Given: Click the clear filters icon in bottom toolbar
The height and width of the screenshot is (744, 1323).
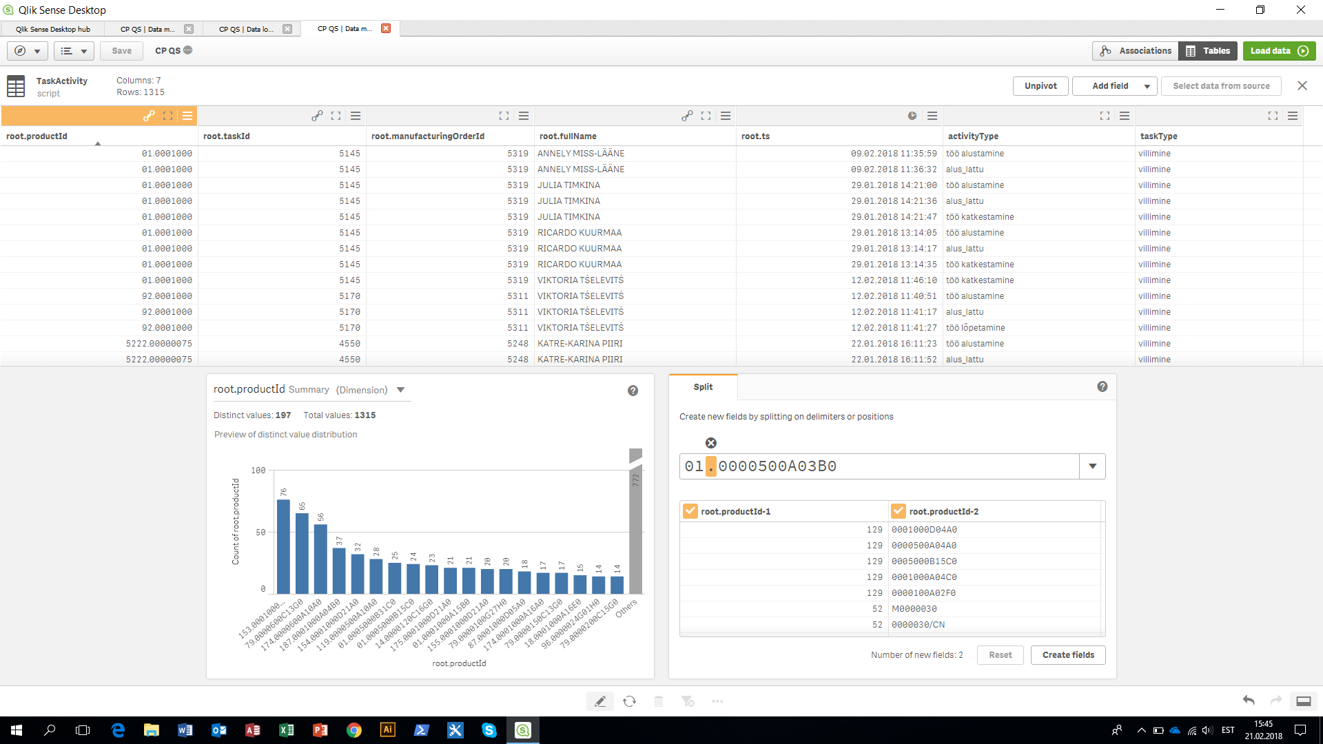Looking at the screenshot, I should tap(688, 701).
